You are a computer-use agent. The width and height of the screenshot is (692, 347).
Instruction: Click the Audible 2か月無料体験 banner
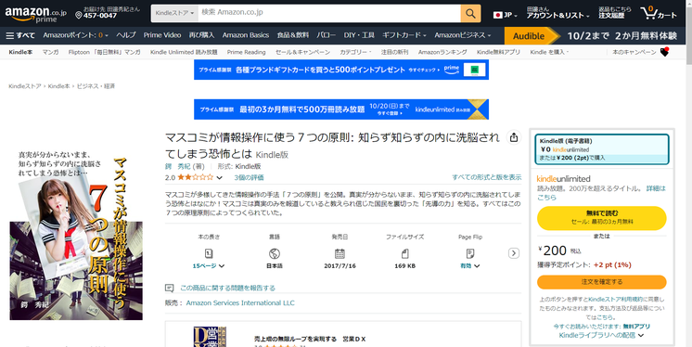[595, 36]
